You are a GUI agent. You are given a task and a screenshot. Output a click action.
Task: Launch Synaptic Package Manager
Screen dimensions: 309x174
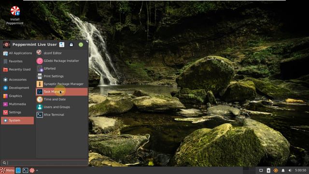[62, 84]
